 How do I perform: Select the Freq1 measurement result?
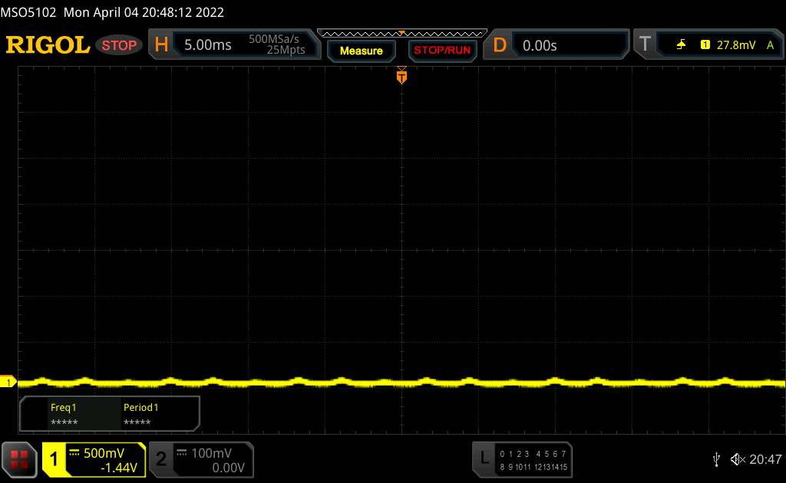point(64,415)
